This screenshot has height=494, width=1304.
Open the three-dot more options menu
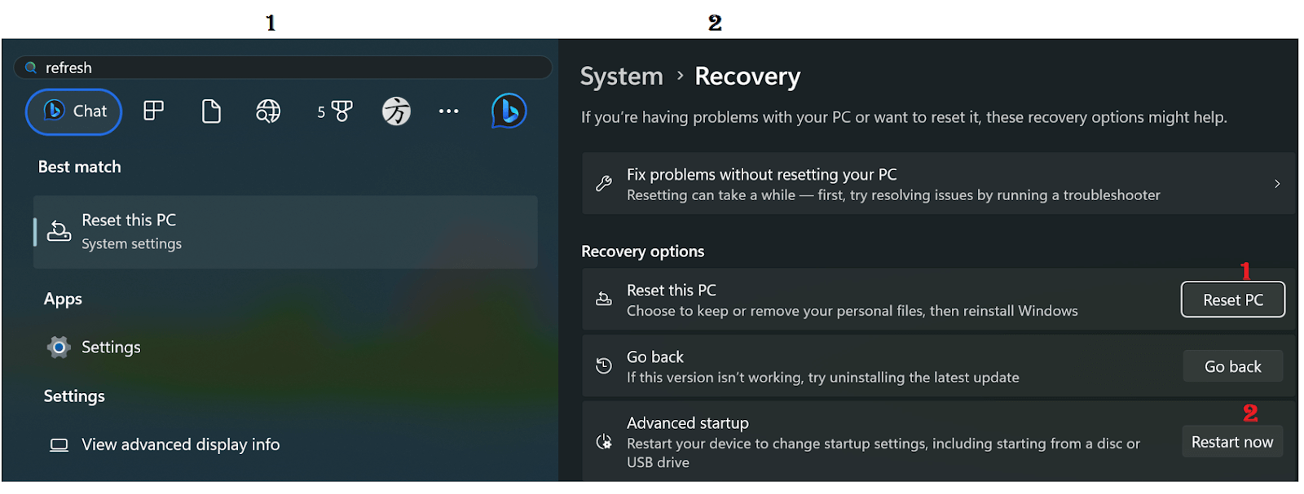[x=448, y=111]
